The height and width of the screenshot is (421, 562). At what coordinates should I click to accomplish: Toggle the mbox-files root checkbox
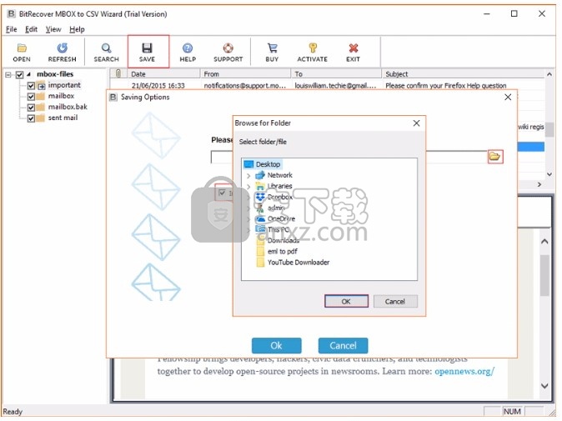[x=19, y=74]
